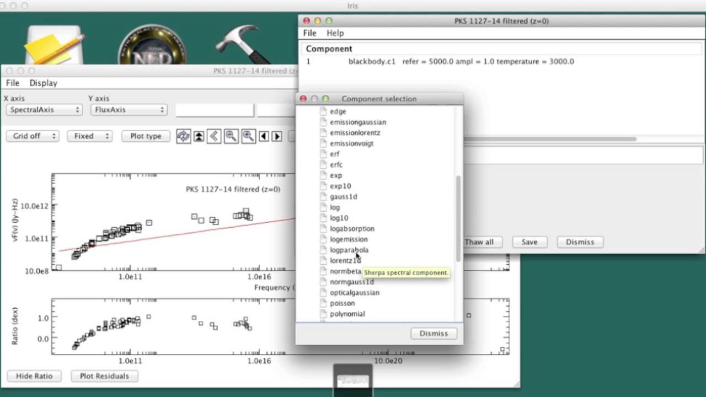Screen dimensions: 706x397
Task: Click Dismiss in Component selection dialog
Action: 434,333
